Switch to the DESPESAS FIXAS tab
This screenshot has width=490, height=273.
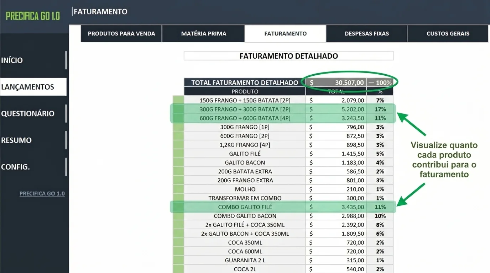(x=366, y=33)
